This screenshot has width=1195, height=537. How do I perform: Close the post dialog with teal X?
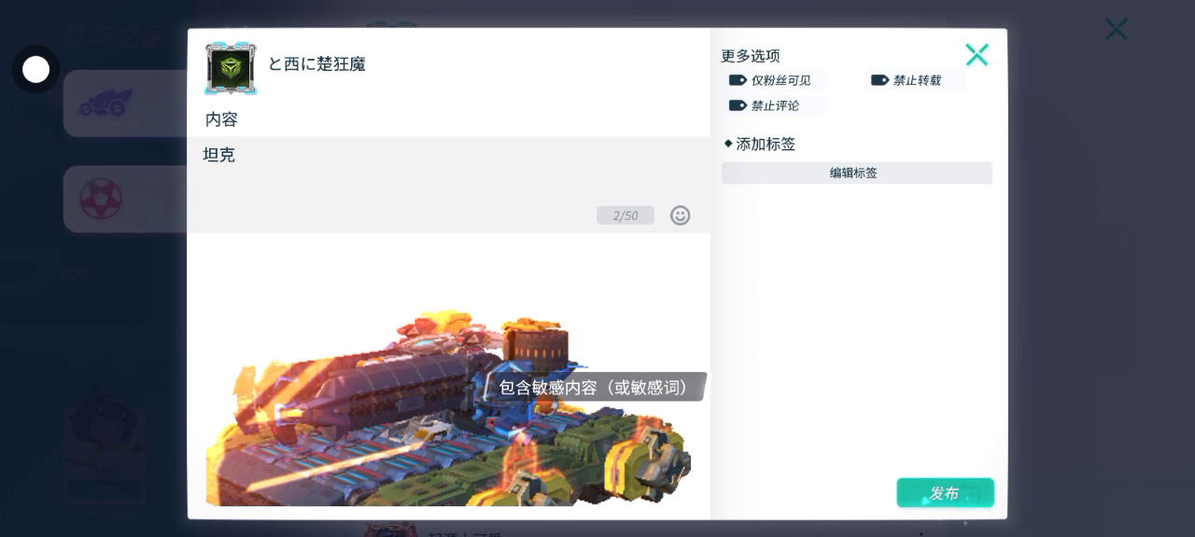977,55
